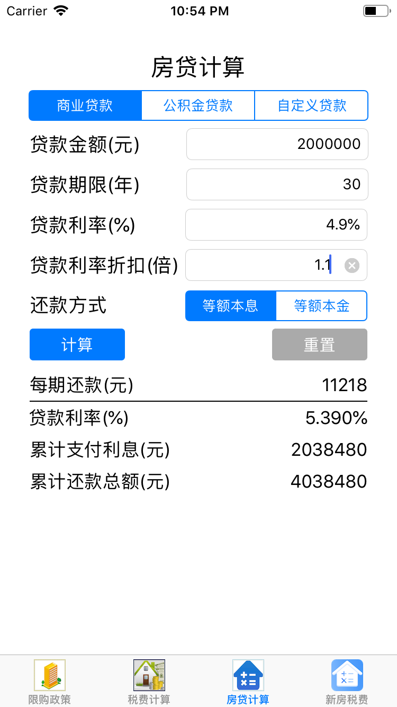Switch to the 公积金贷款 segment
397x707 pixels.
pyautogui.click(x=198, y=105)
